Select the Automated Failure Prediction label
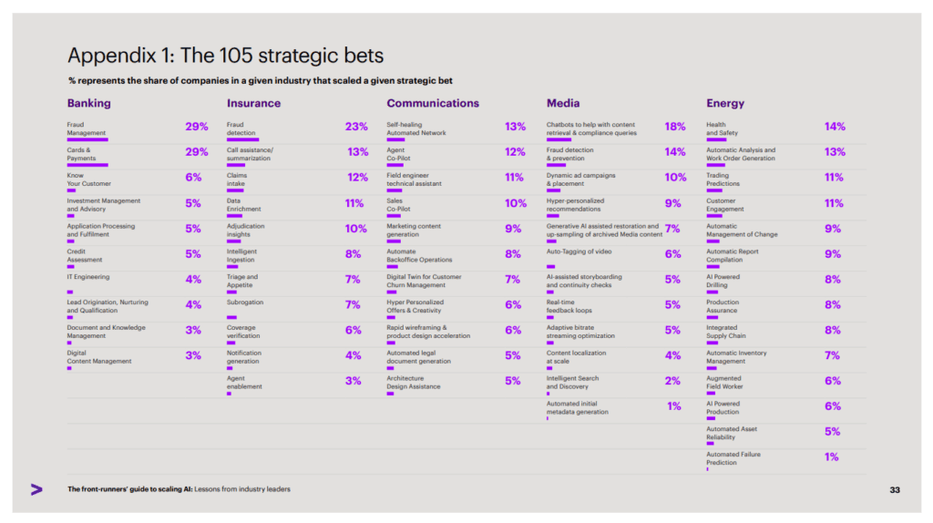 point(733,458)
